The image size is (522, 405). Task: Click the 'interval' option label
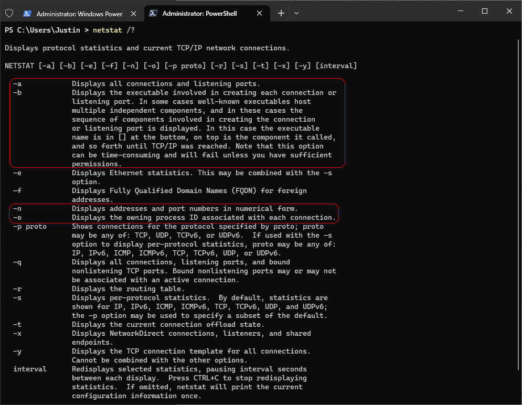(30, 369)
